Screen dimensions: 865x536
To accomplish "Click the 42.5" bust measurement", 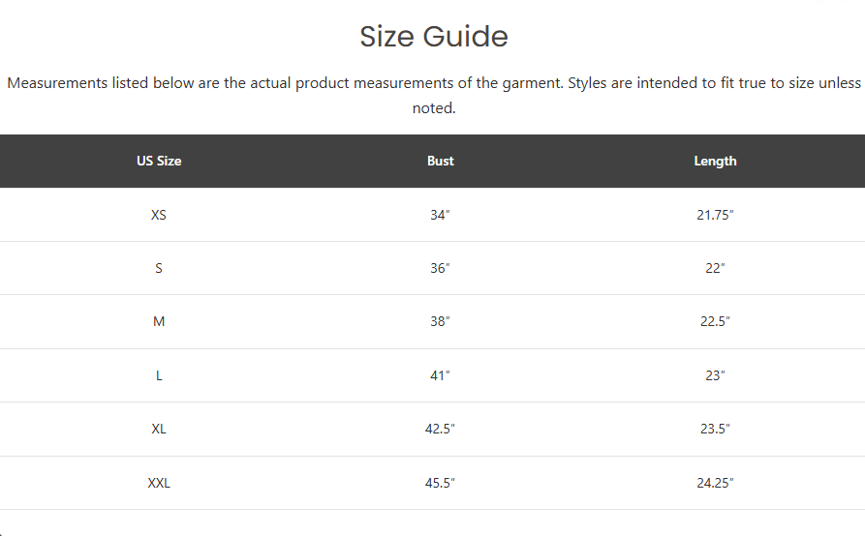I will 440,430.
